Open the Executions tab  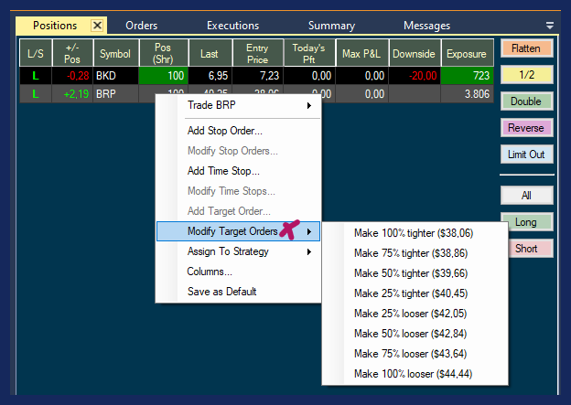(x=232, y=26)
